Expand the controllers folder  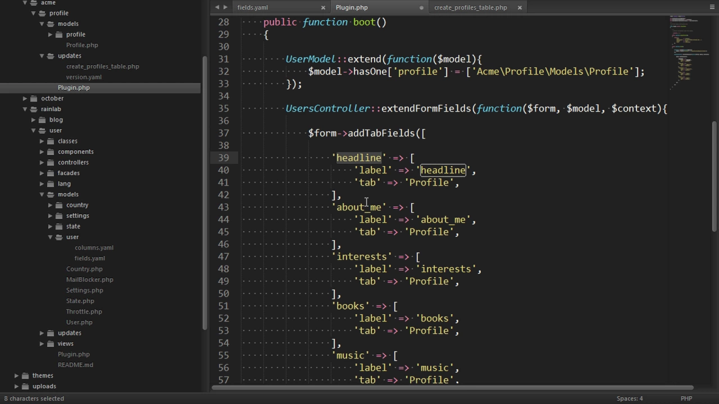[42, 162]
